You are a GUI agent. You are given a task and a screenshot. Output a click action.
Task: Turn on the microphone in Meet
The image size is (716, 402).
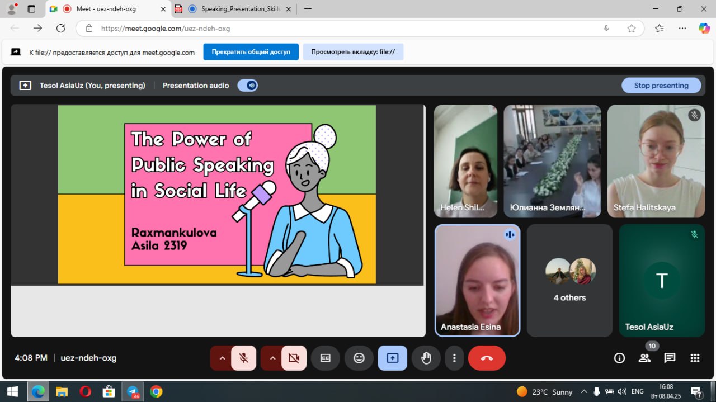pos(244,358)
